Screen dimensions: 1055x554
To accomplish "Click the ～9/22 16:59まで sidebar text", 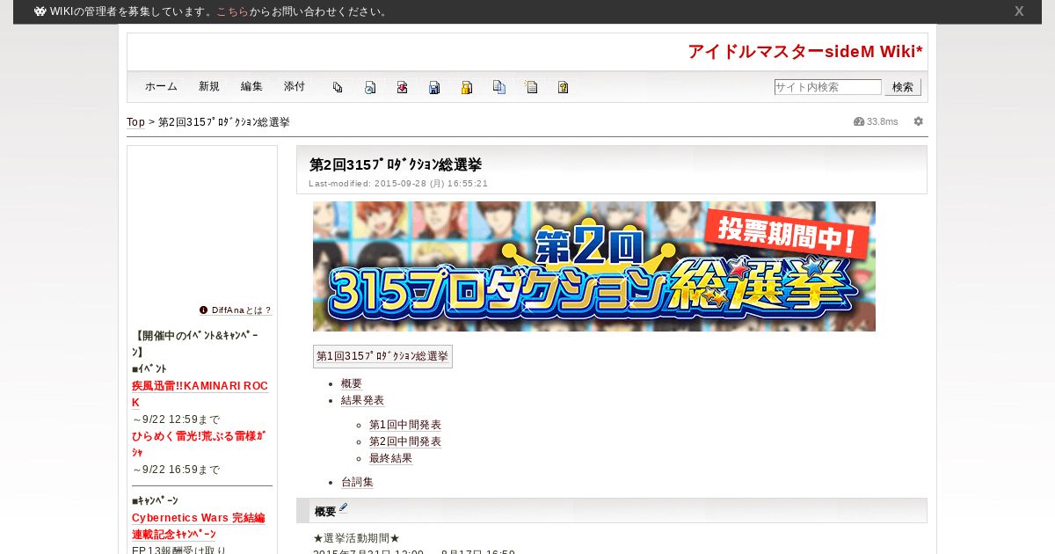I will click(176, 470).
